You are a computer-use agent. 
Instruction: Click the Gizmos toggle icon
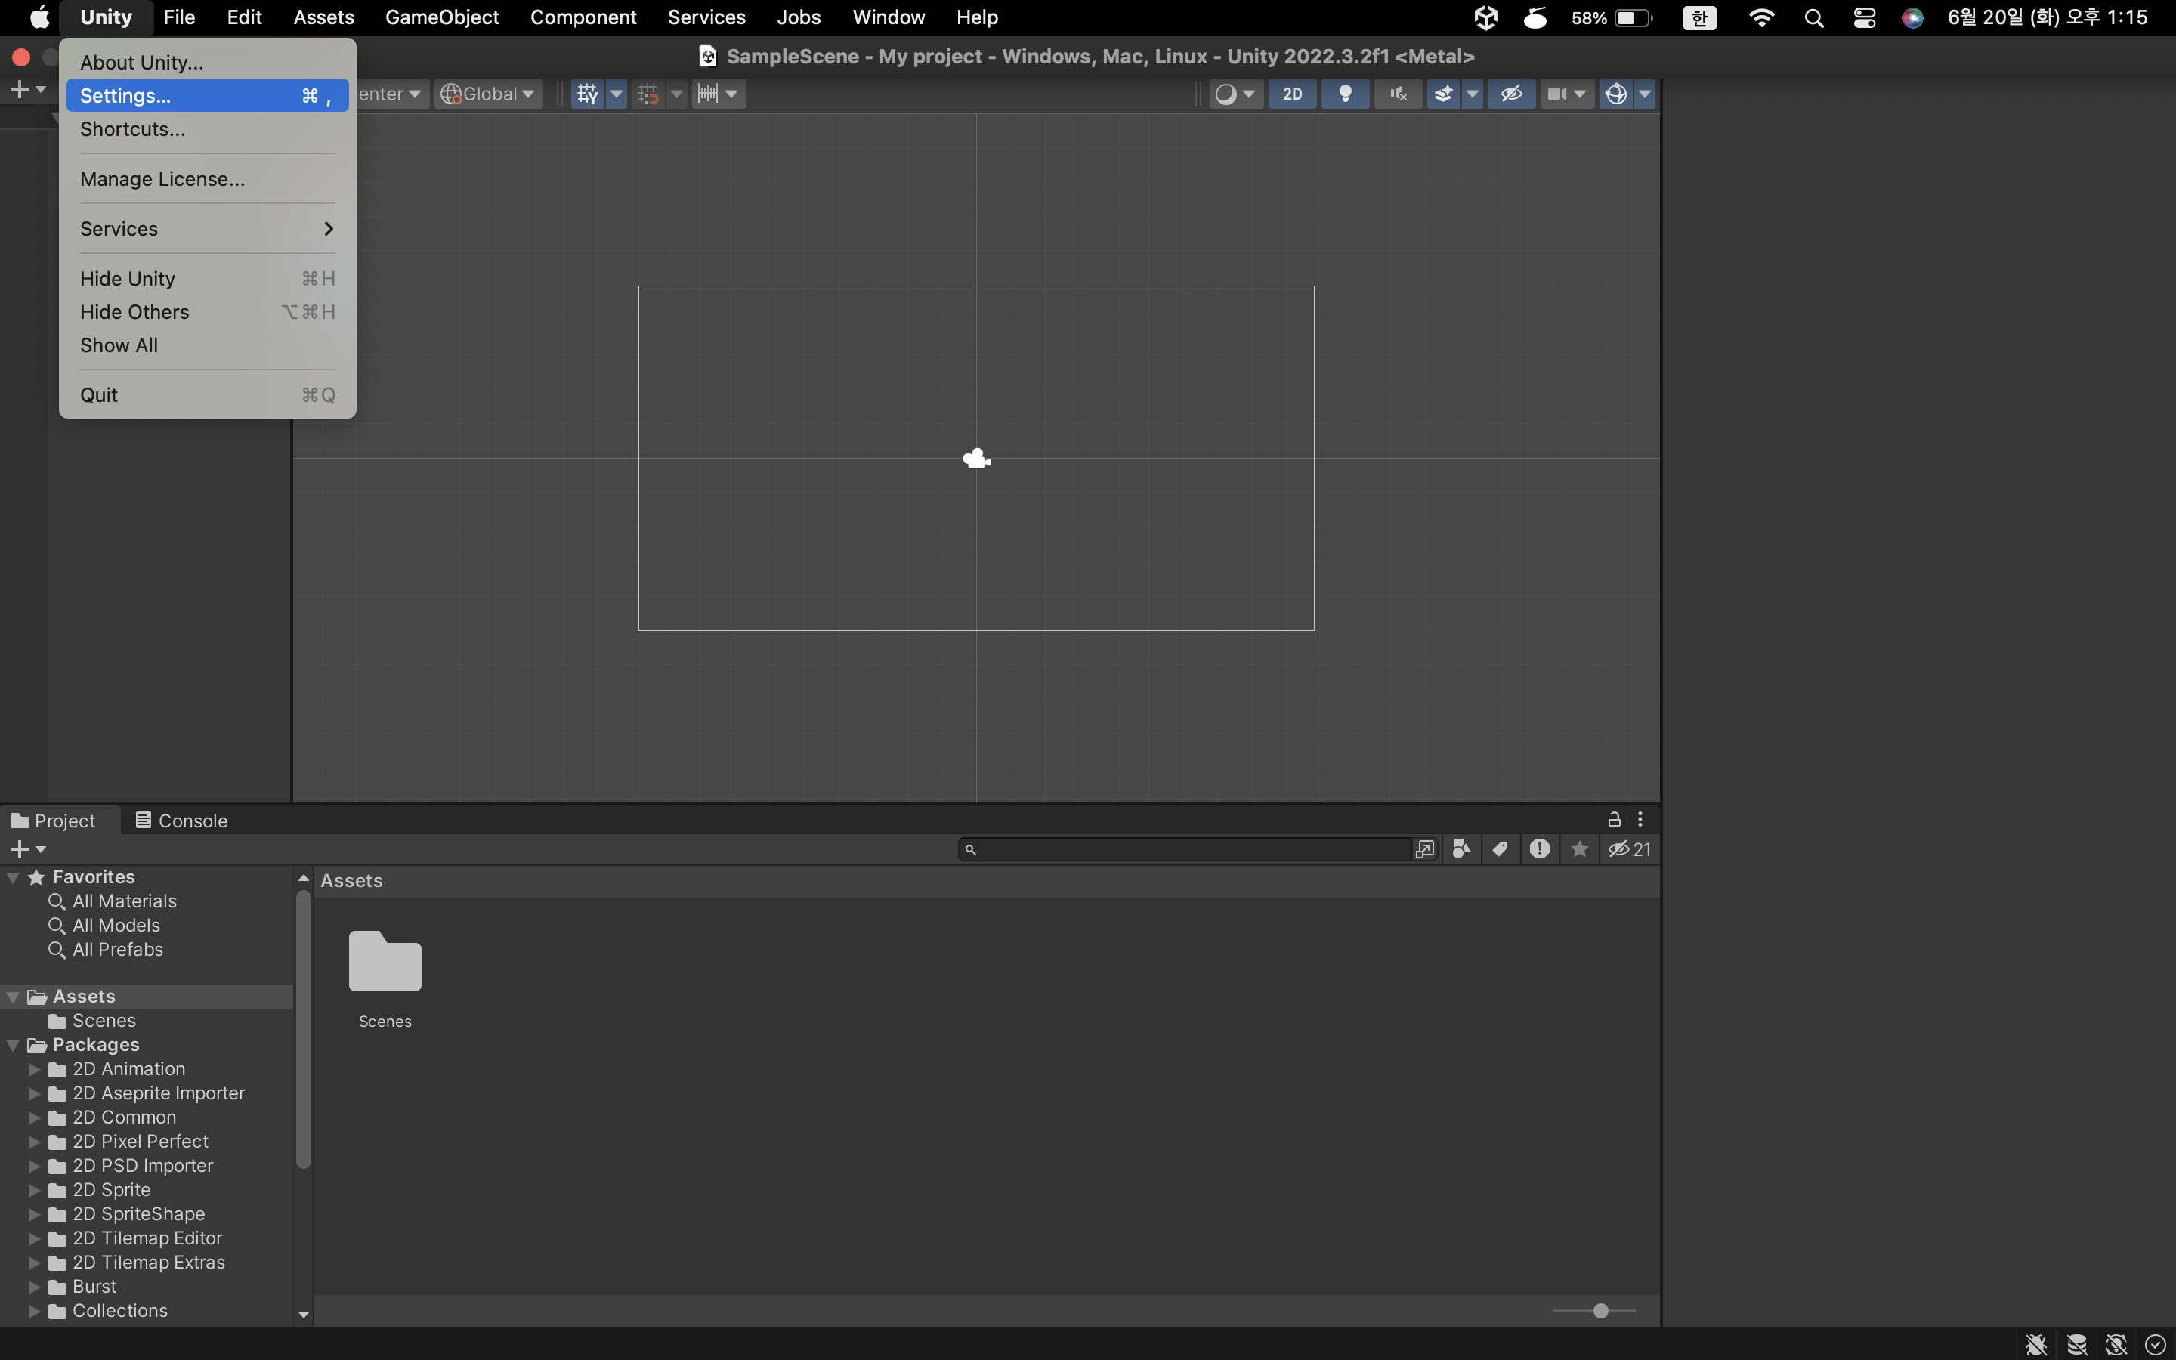[x=1615, y=94]
